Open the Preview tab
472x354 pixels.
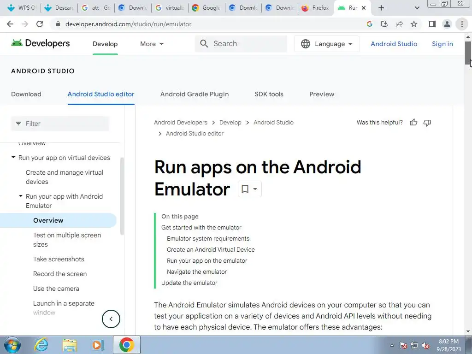322,94
